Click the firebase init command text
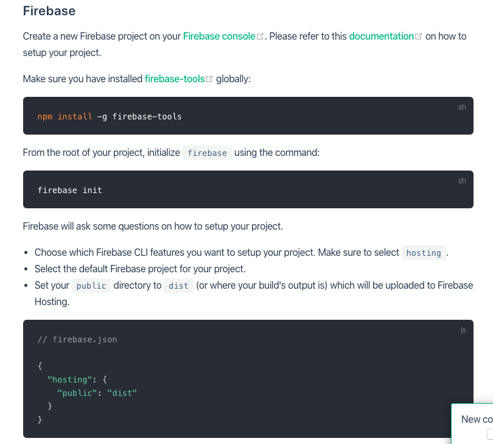This screenshot has width=493, height=444. point(69,190)
